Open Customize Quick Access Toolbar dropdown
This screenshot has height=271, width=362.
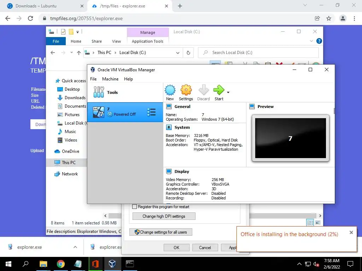(77, 32)
